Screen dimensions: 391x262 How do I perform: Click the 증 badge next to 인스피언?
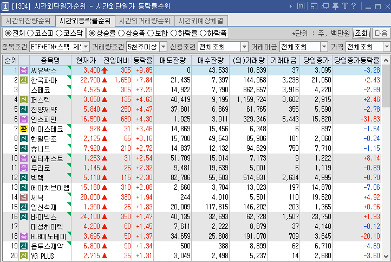point(24,119)
